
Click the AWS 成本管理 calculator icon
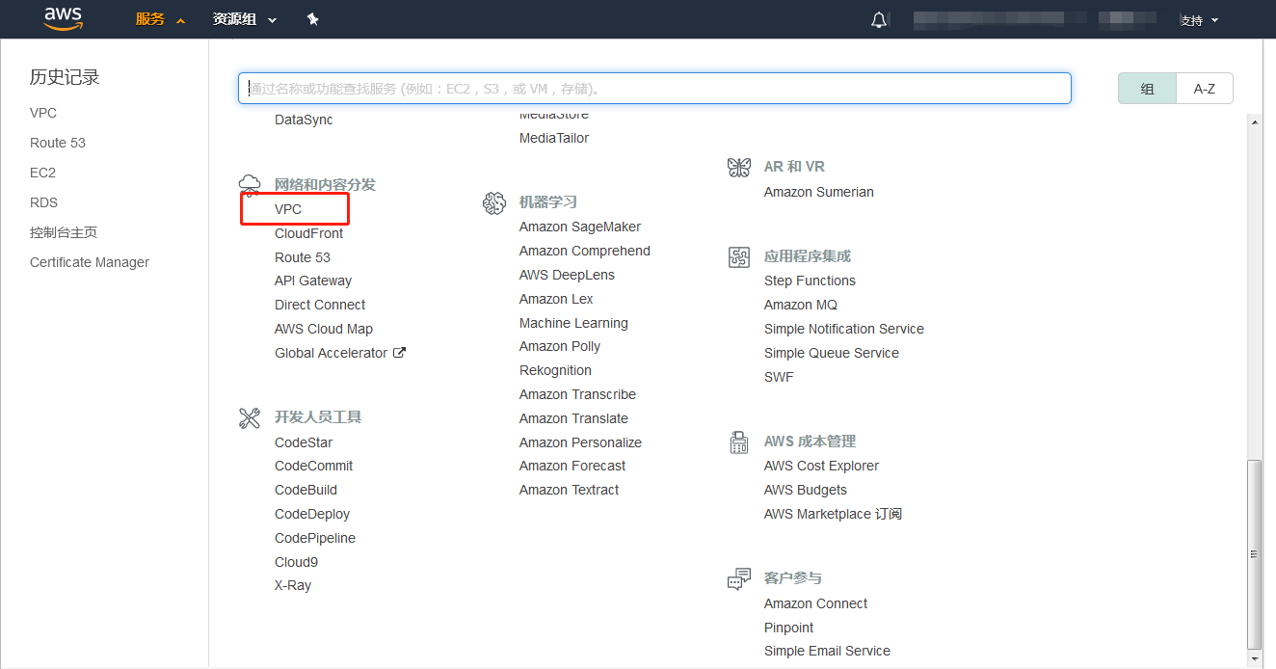[x=739, y=442]
